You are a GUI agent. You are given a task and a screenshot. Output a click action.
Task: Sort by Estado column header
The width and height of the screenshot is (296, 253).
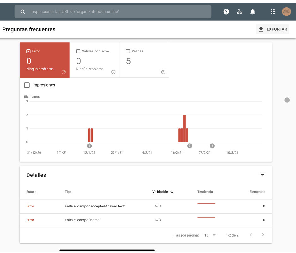pyautogui.click(x=31, y=192)
